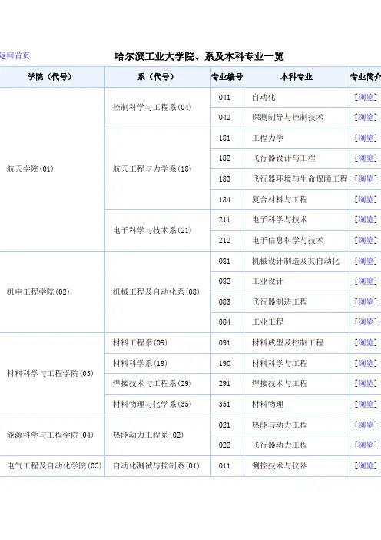This screenshot has height=540, width=381.
Task: Click the 系（代号）column header
Action: coord(157,77)
